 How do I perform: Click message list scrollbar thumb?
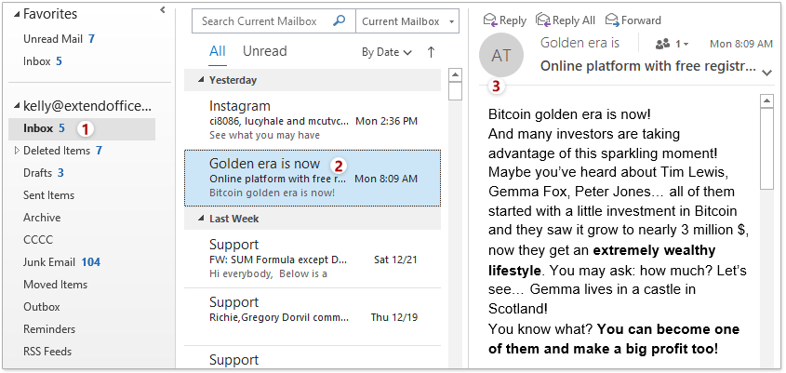click(x=455, y=92)
